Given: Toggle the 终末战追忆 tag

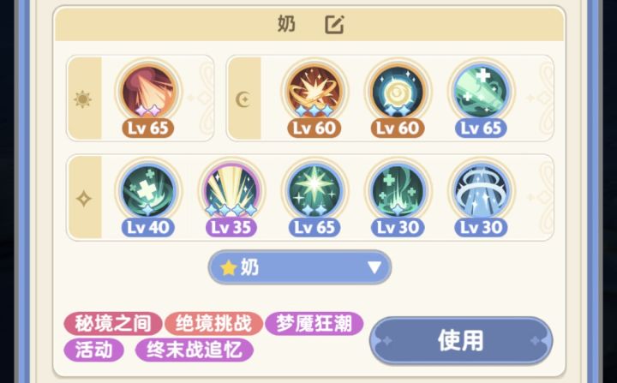Looking at the screenshot, I should point(194,350).
